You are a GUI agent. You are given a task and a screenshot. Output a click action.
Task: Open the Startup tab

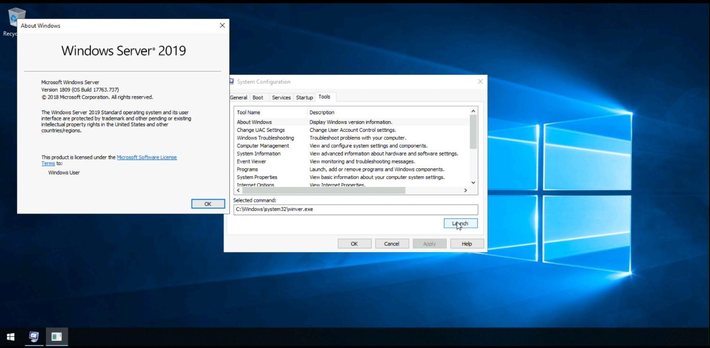point(304,97)
